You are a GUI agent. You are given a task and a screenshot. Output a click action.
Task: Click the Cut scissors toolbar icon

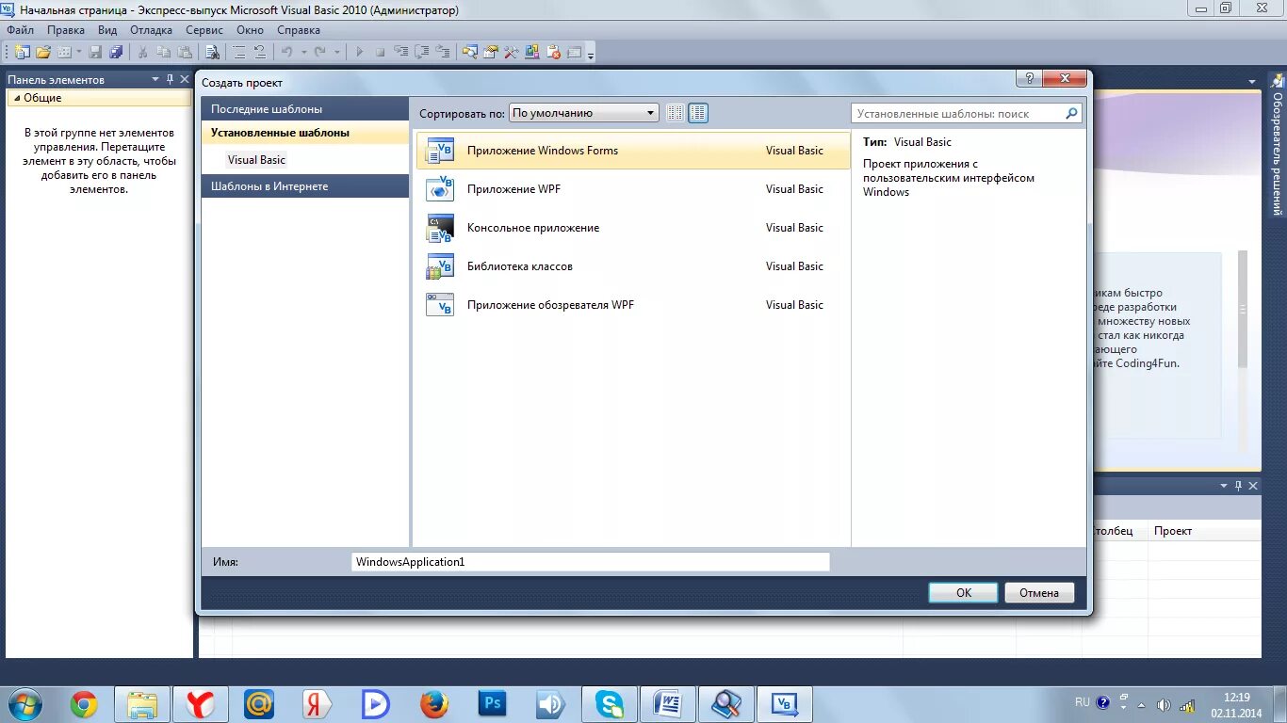[x=142, y=52]
